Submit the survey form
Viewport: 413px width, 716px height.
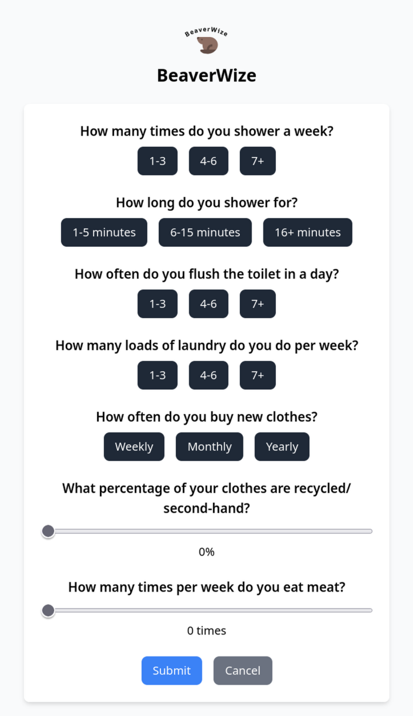coord(172,671)
